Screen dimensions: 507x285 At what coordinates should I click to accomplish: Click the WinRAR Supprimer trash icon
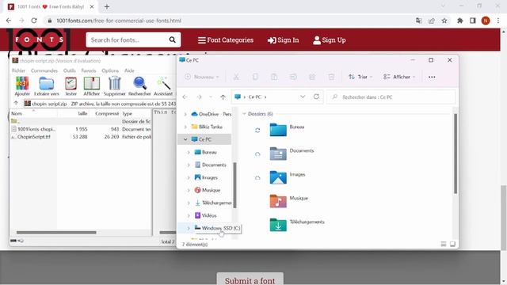point(114,86)
